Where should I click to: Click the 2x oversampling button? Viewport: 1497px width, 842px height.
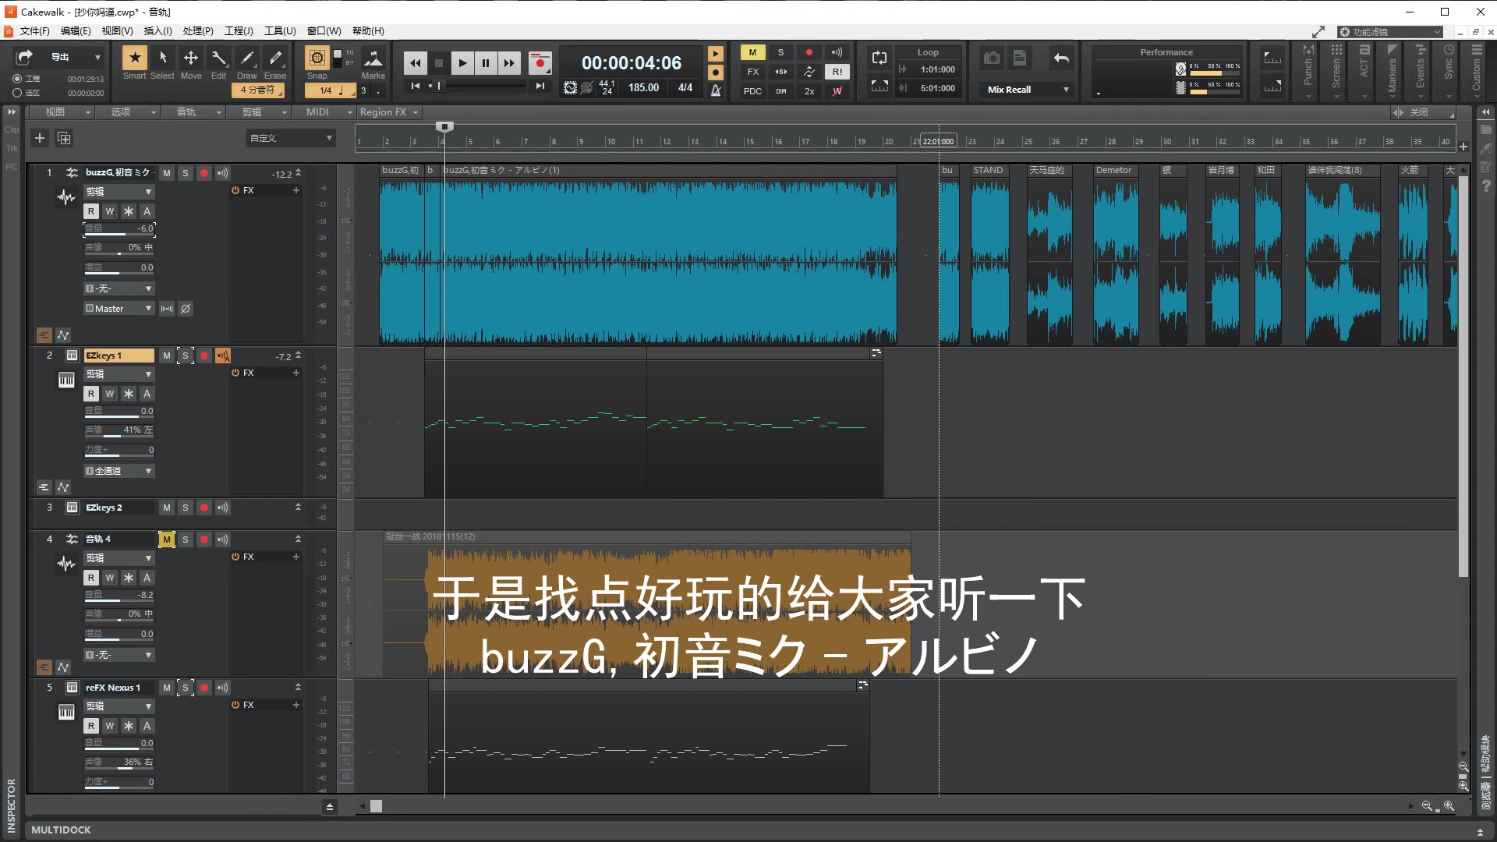pos(809,91)
